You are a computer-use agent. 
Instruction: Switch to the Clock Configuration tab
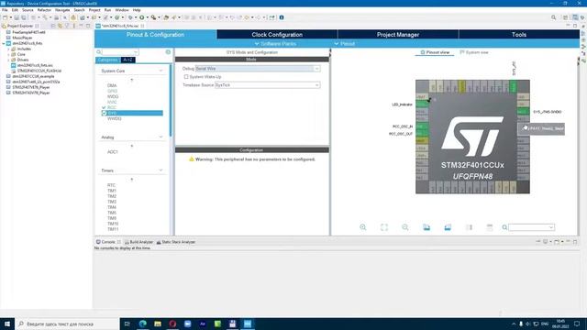[x=277, y=35]
